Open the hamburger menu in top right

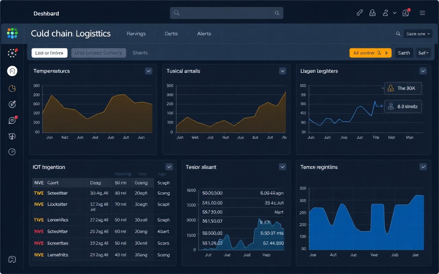[x=422, y=12]
